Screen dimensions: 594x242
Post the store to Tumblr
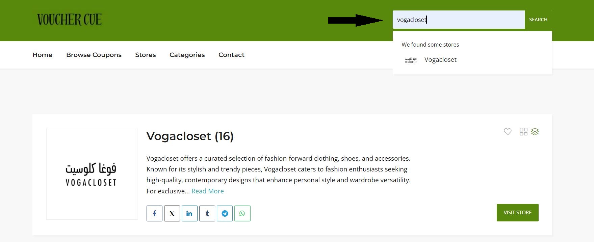pyautogui.click(x=207, y=213)
